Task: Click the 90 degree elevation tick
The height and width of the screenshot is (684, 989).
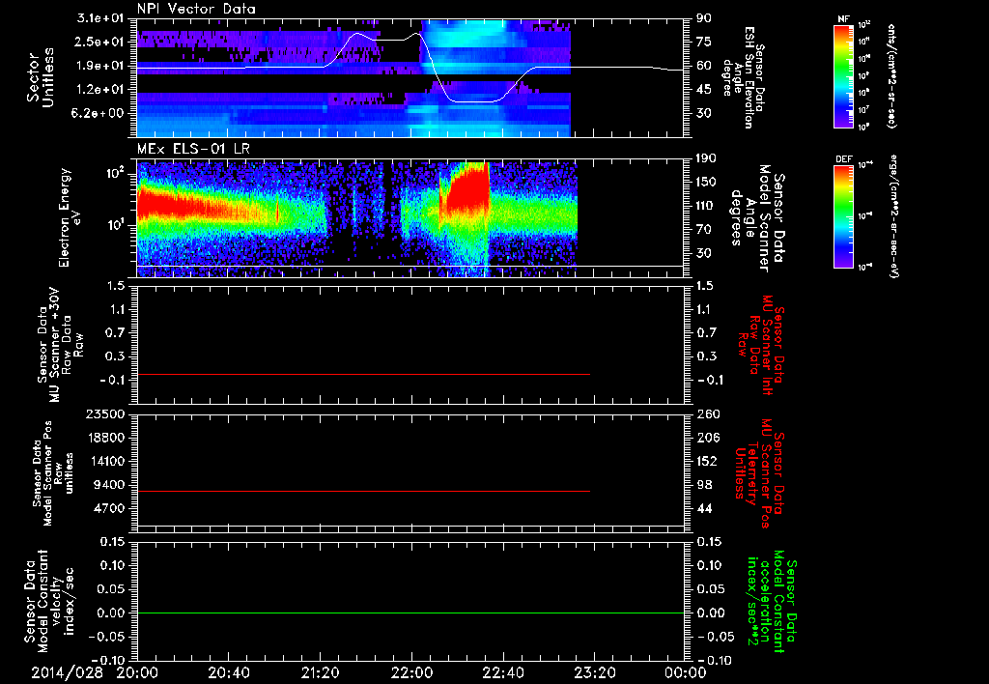Action: click(703, 18)
